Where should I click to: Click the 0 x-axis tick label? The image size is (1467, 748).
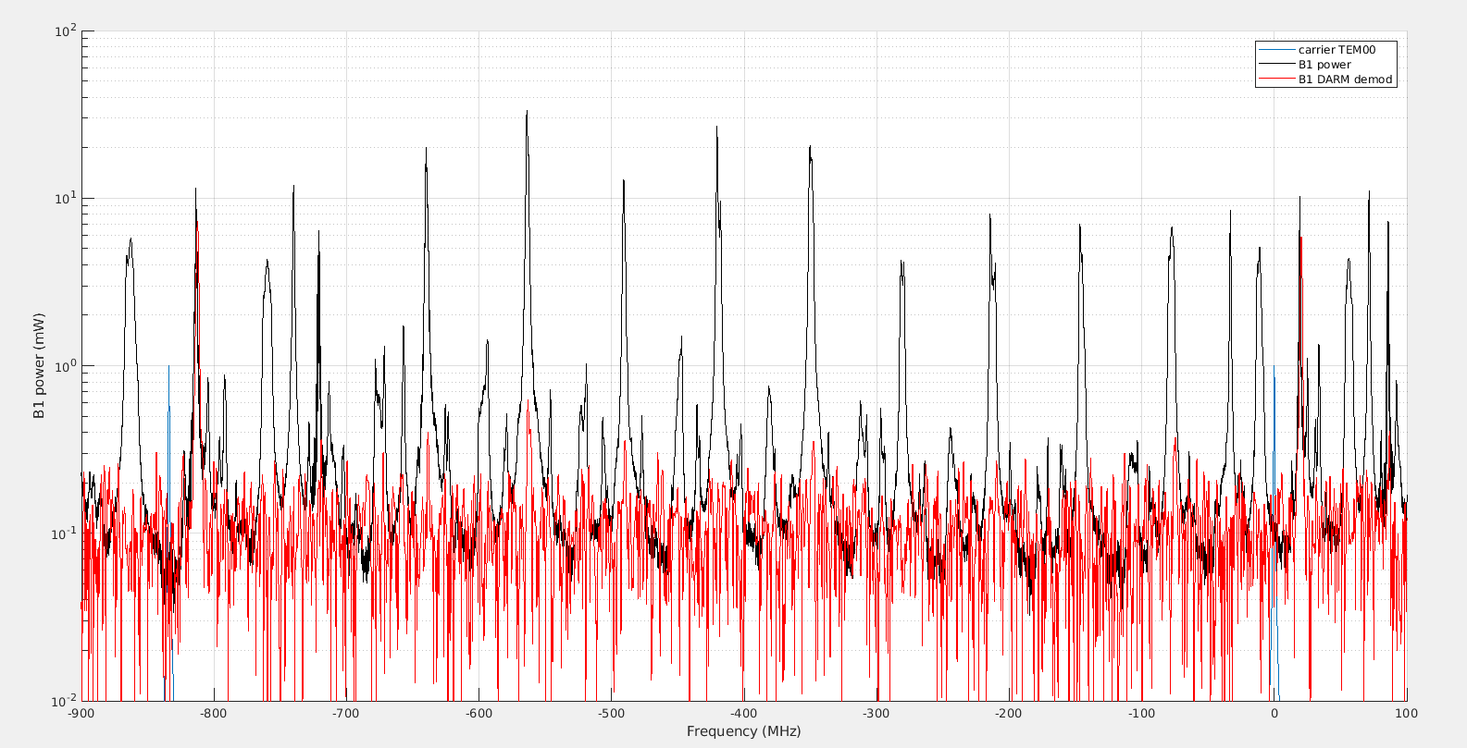1274,713
